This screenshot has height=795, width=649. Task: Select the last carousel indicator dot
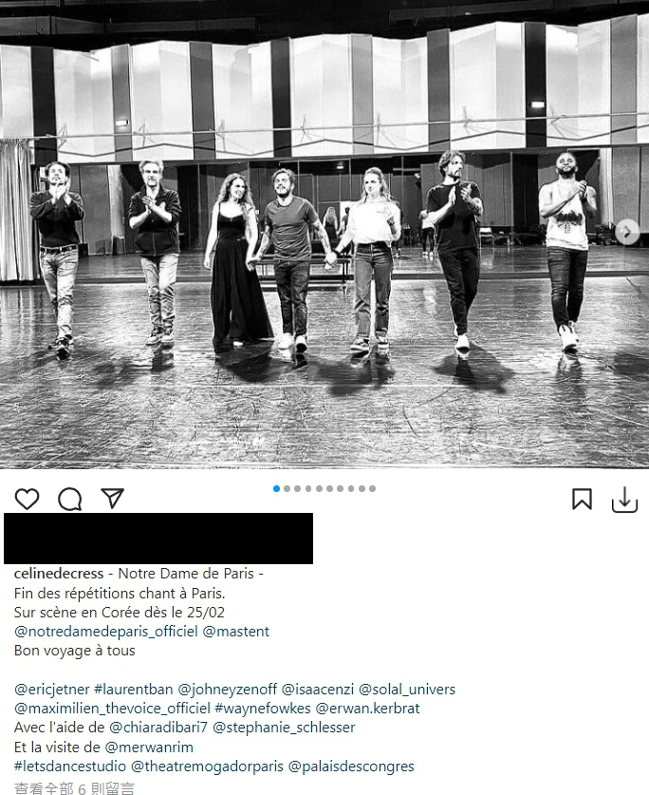[x=372, y=489]
